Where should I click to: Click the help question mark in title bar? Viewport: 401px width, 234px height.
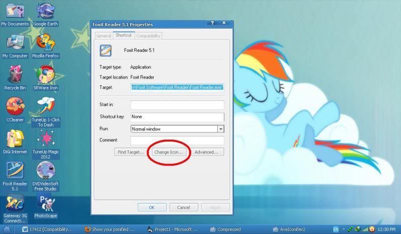tap(212, 23)
